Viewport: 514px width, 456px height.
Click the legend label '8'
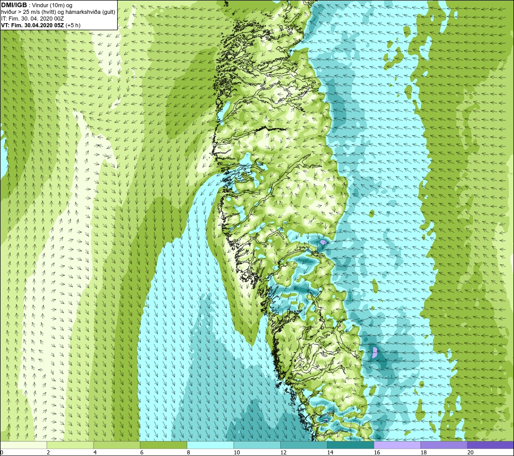(189, 452)
